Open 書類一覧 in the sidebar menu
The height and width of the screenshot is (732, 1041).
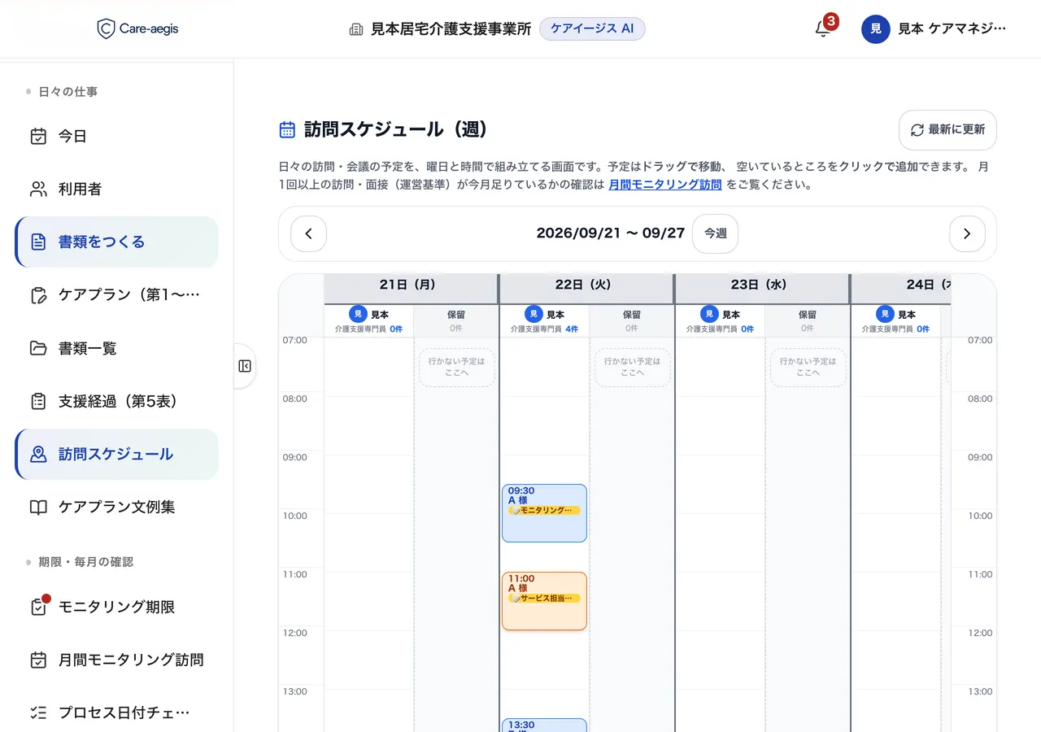(x=117, y=348)
